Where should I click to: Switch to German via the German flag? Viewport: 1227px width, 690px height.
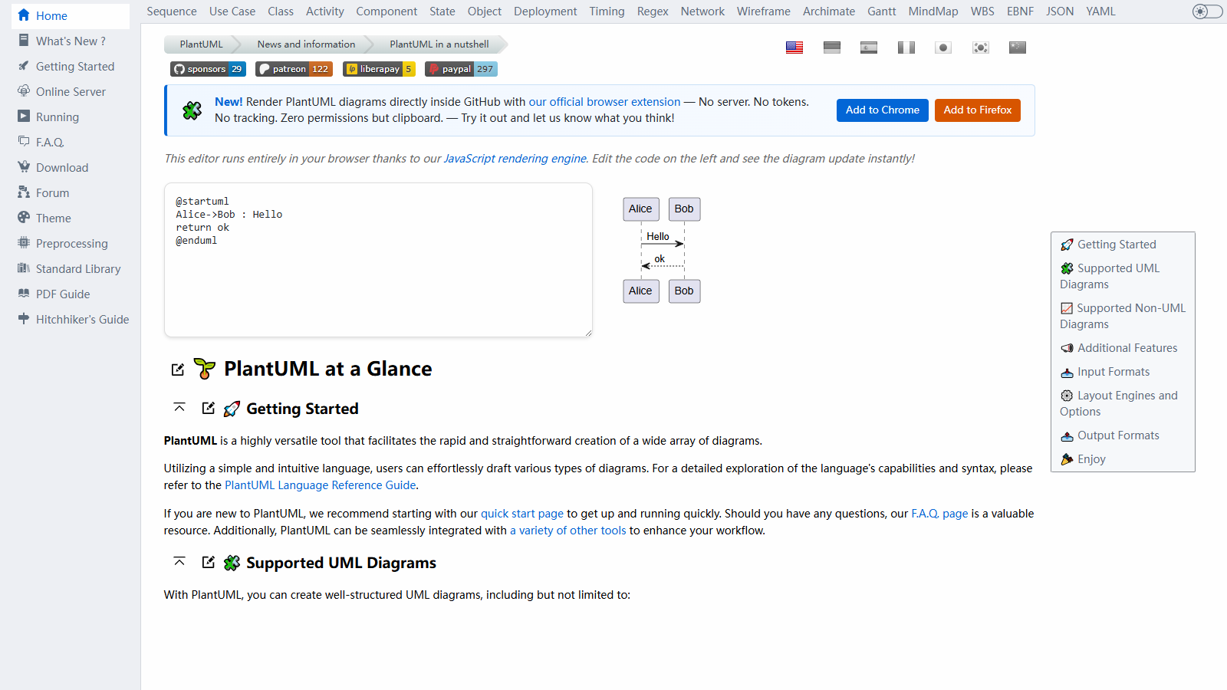tap(832, 48)
